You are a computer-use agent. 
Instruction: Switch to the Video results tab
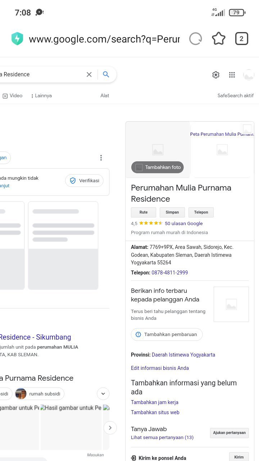pyautogui.click(x=13, y=96)
